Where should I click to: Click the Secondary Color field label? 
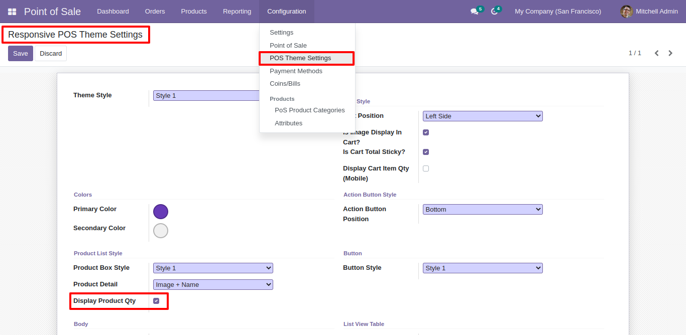tap(99, 228)
